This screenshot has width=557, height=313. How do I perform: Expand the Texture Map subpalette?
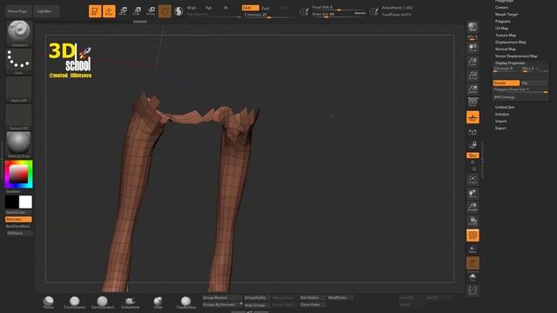(x=506, y=35)
